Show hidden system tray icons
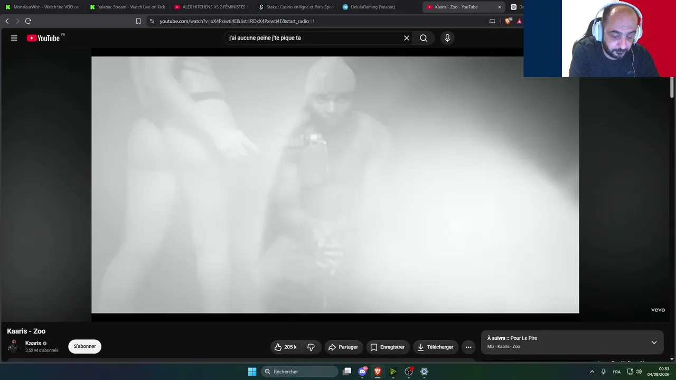 click(x=592, y=372)
